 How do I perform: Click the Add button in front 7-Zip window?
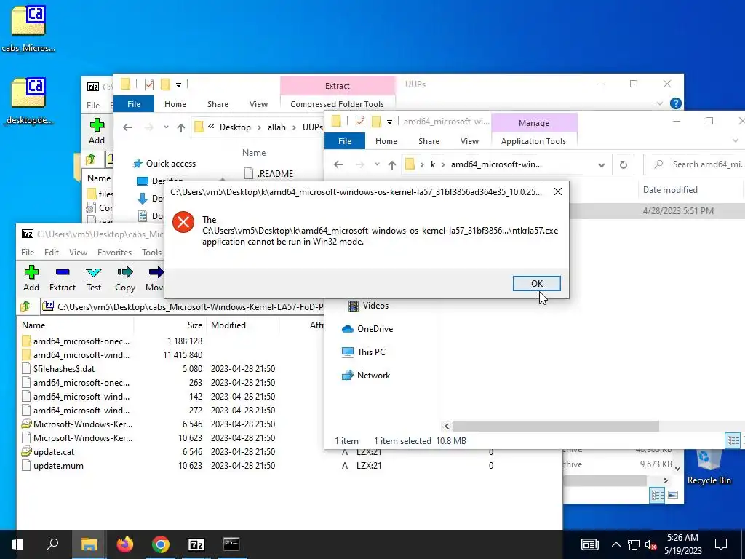point(31,279)
